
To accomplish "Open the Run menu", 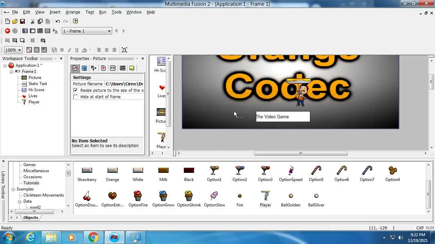I will (x=103, y=12).
